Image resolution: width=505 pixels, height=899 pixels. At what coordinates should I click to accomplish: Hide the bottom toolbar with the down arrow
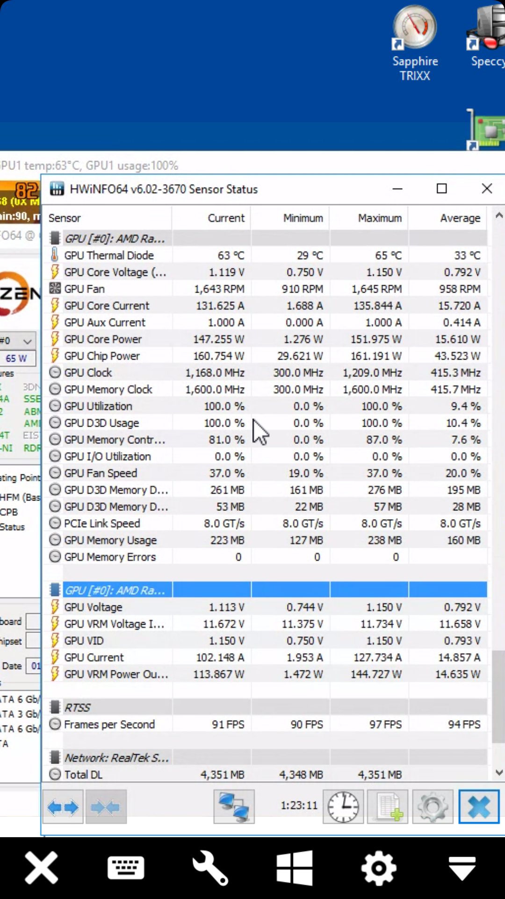tap(462, 869)
